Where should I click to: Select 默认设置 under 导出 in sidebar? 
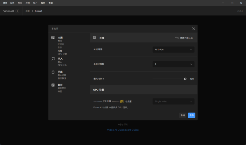coord(62,75)
